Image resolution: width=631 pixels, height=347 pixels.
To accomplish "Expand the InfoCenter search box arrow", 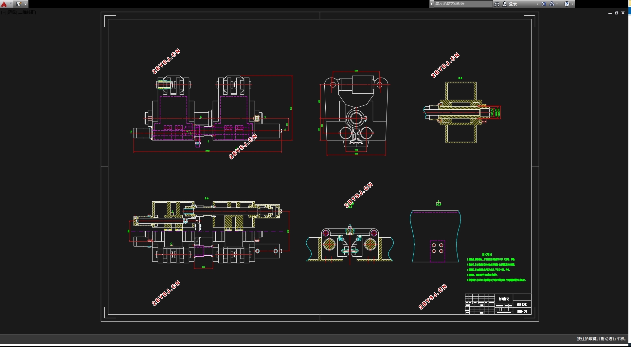I will [432, 4].
